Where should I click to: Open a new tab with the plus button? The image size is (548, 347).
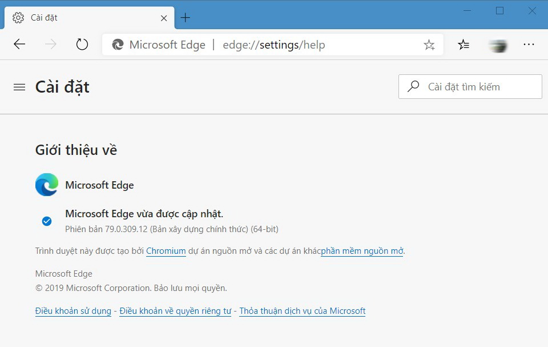click(x=185, y=17)
